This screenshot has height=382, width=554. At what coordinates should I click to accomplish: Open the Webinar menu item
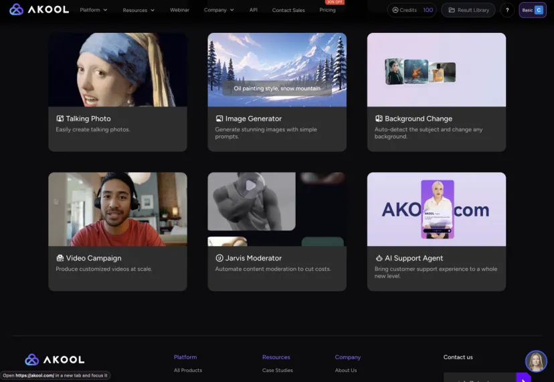(x=179, y=10)
